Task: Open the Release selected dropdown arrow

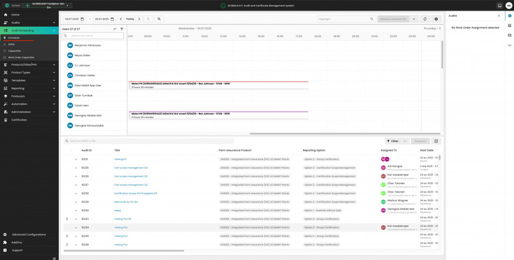Action: pos(414,19)
